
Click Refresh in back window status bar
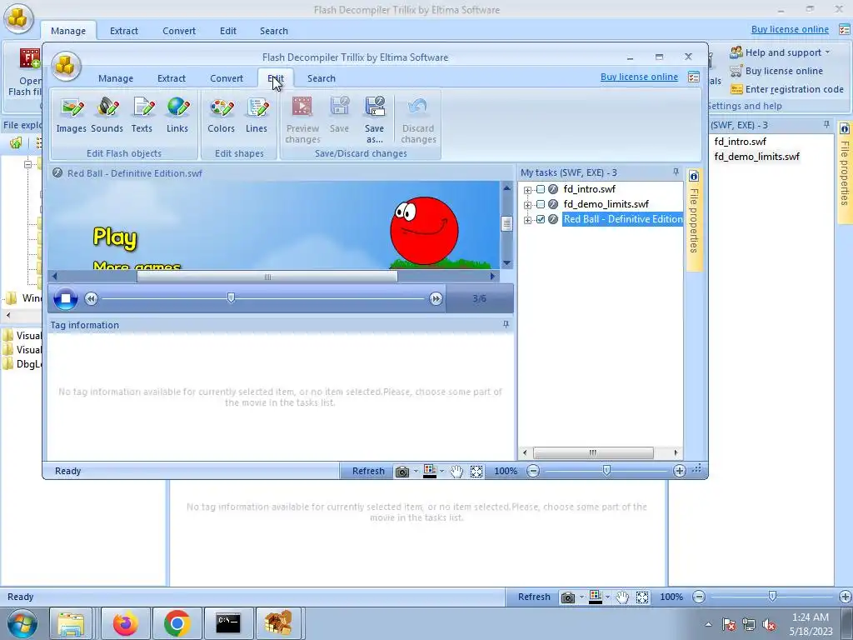coord(534,597)
